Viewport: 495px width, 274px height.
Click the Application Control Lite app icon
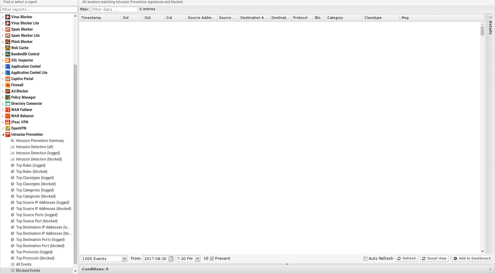(x=8, y=73)
